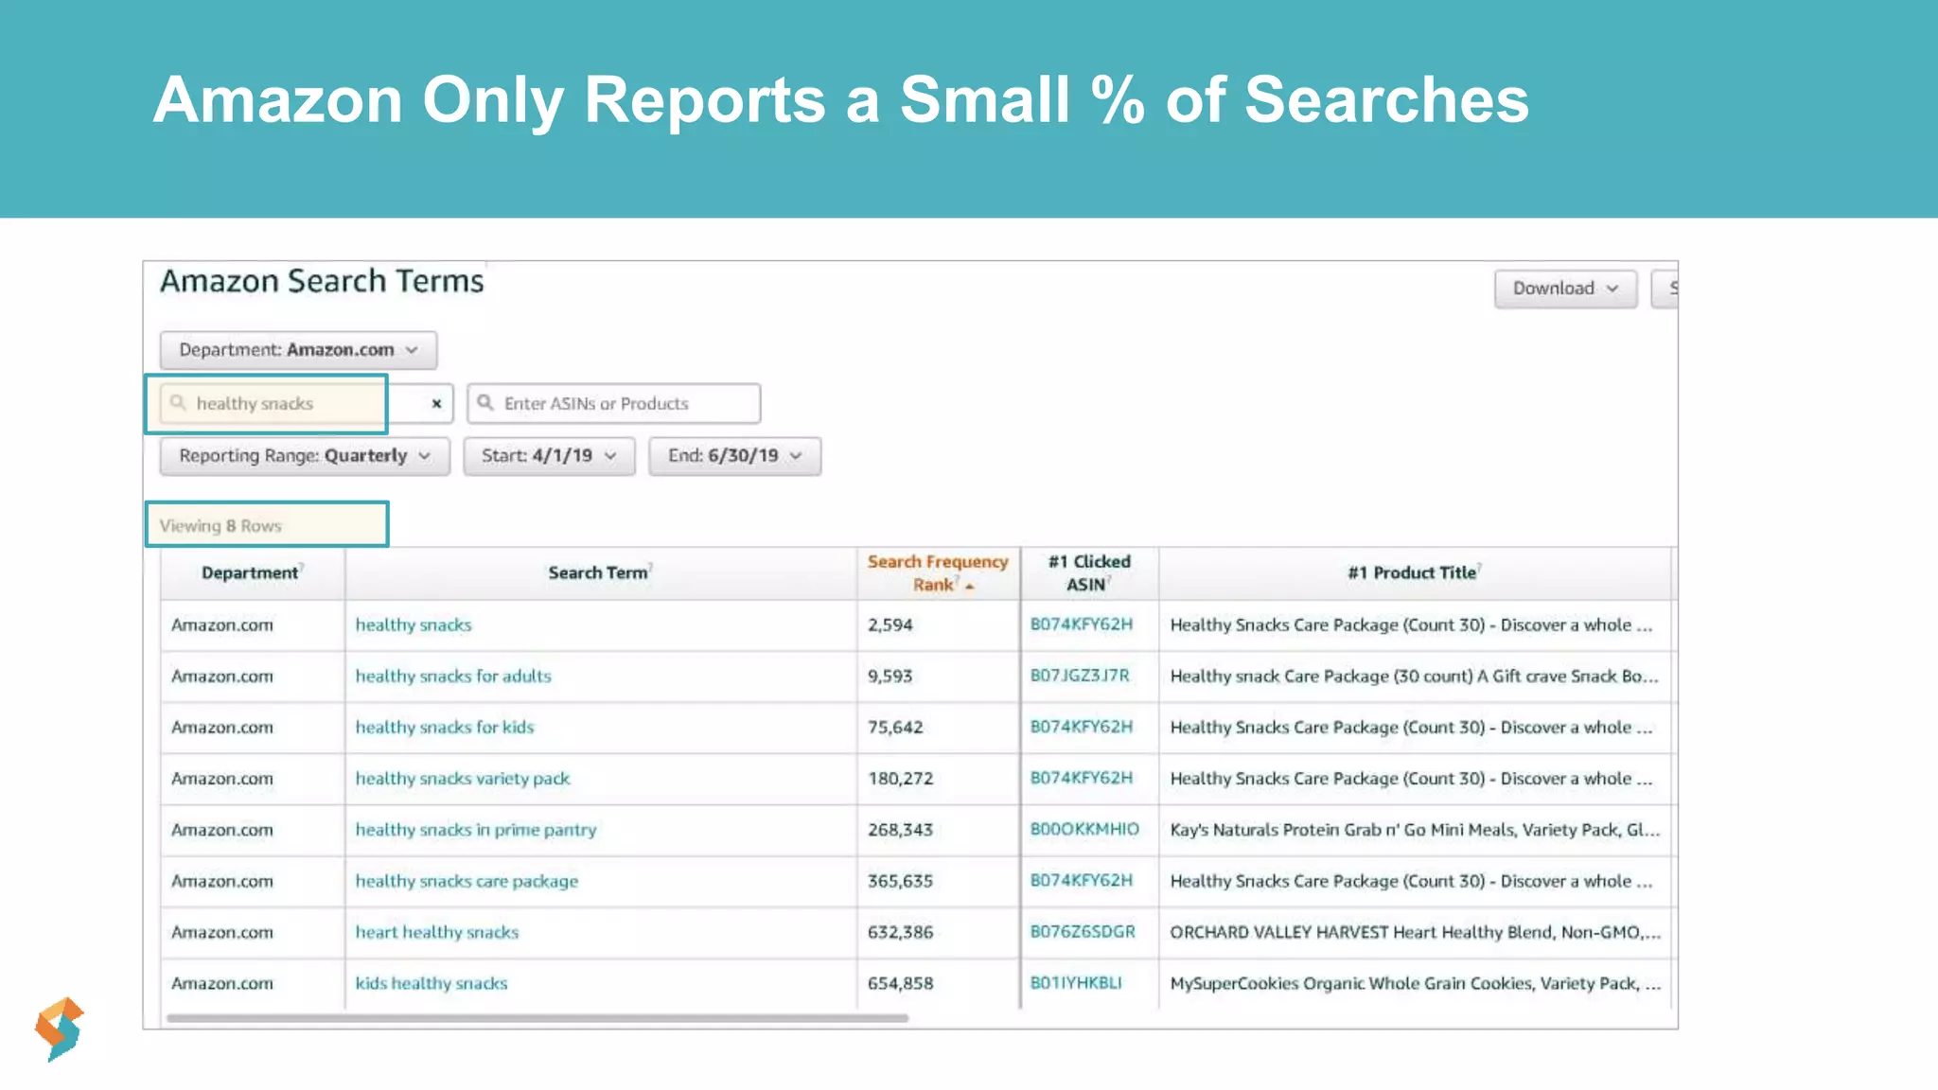This screenshot has width=1938, height=1090.
Task: Click the #1 Clicked ASIN column header
Action: coord(1089,573)
